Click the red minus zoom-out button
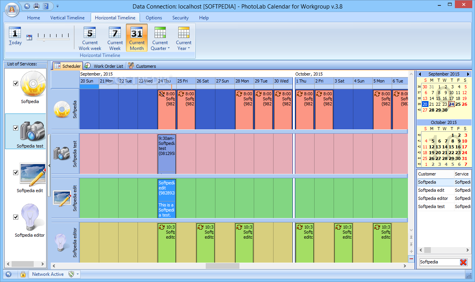The height and width of the screenshot is (282, 475). tap(411, 258)
